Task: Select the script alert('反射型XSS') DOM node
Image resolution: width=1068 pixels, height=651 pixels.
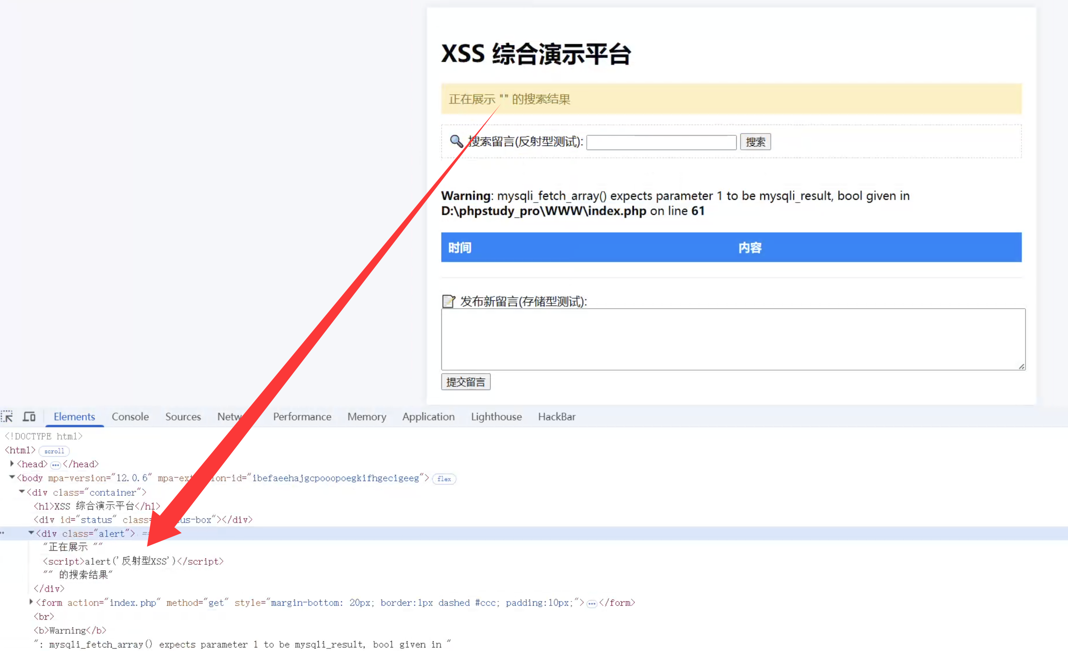Action: (x=133, y=561)
